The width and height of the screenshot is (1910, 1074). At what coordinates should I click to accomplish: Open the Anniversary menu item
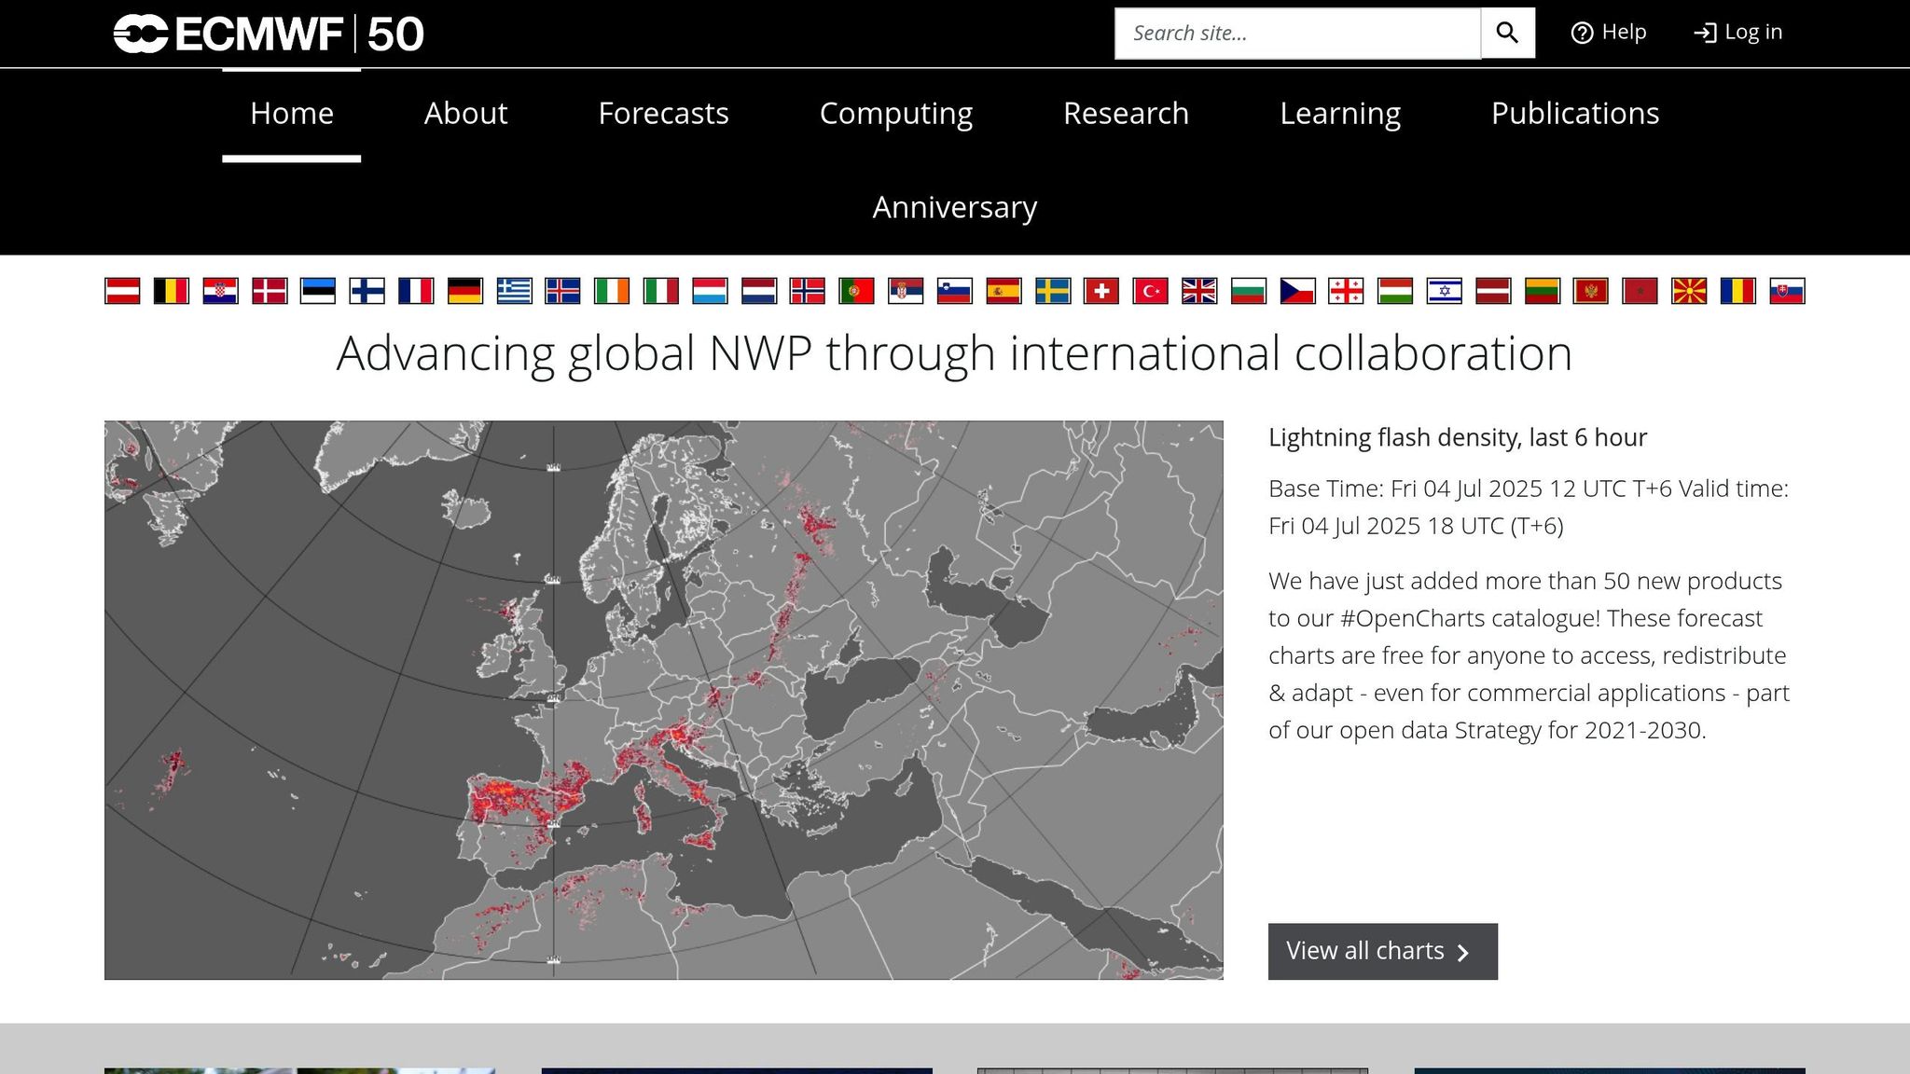coord(955,207)
